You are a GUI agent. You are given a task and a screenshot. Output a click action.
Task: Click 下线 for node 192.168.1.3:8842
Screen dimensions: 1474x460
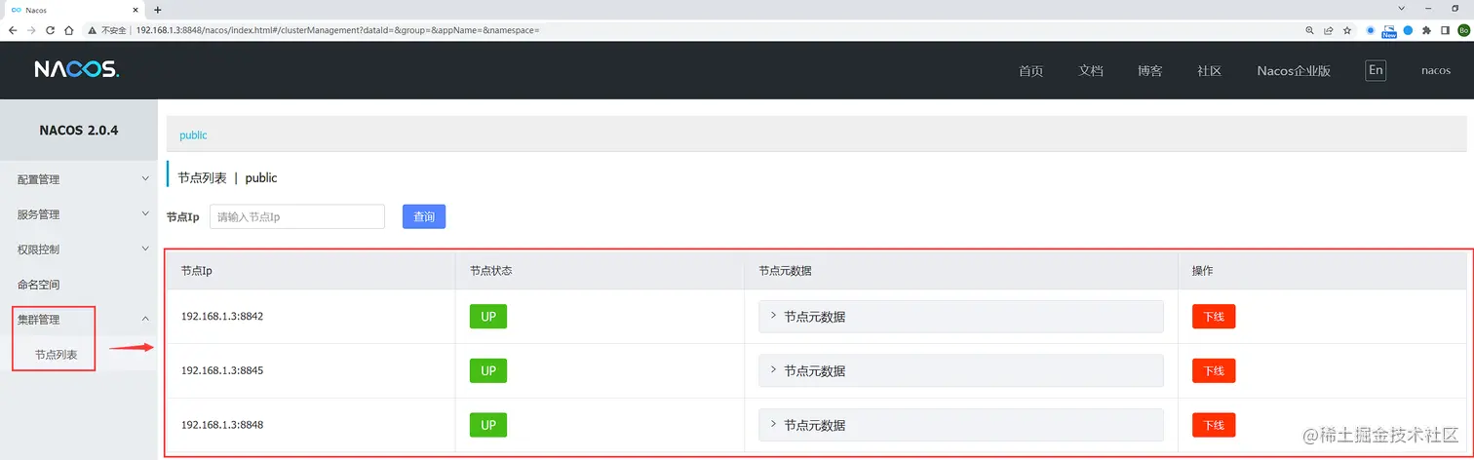1214,317
